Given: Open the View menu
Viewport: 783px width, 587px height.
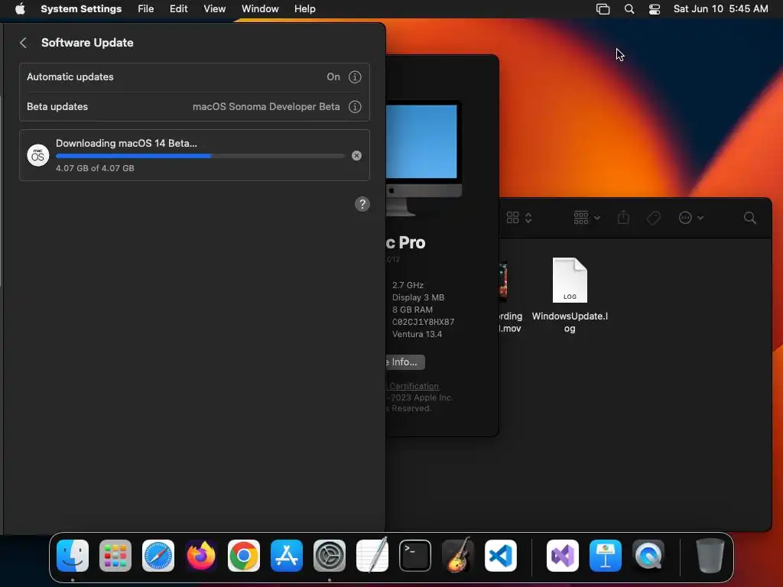Looking at the screenshot, I should click(214, 9).
